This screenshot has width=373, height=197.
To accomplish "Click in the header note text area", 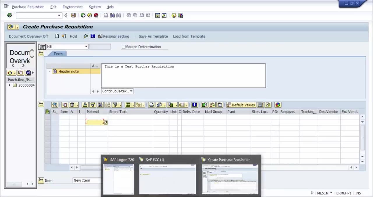I will pos(184,76).
